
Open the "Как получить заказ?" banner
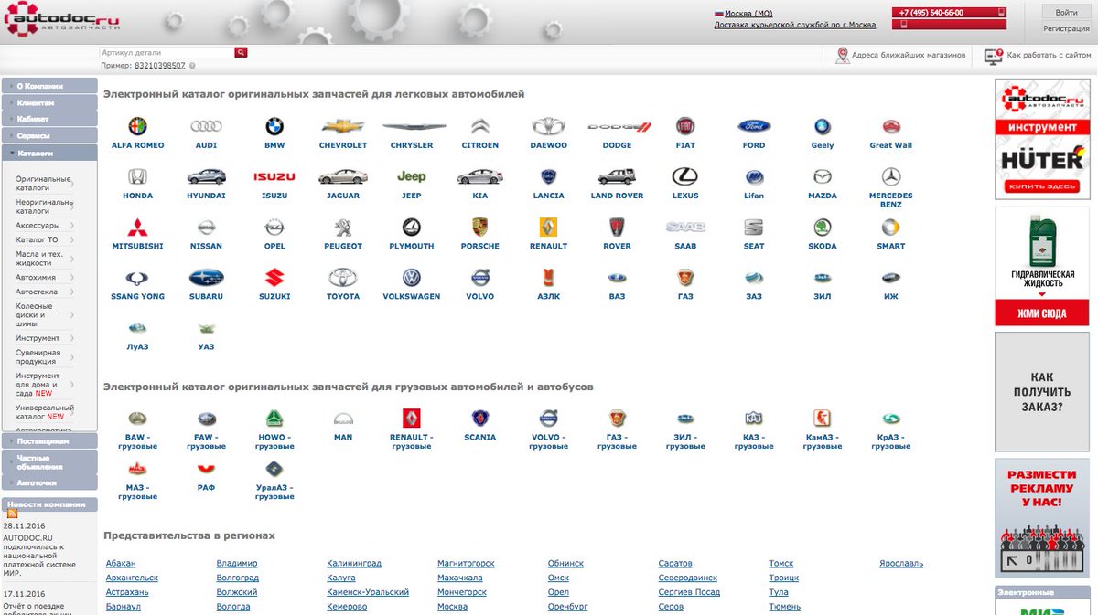(1042, 392)
